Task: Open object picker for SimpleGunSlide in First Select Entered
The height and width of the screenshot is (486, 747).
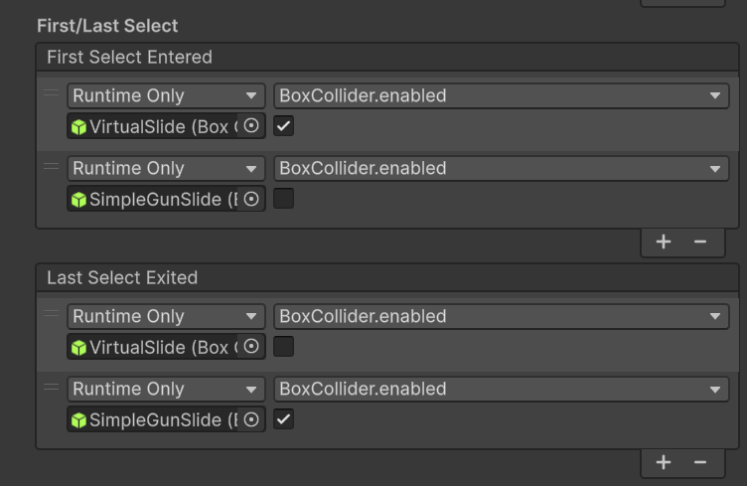Action: [252, 199]
